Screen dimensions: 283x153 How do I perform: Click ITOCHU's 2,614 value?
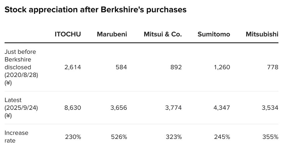tap(72, 67)
